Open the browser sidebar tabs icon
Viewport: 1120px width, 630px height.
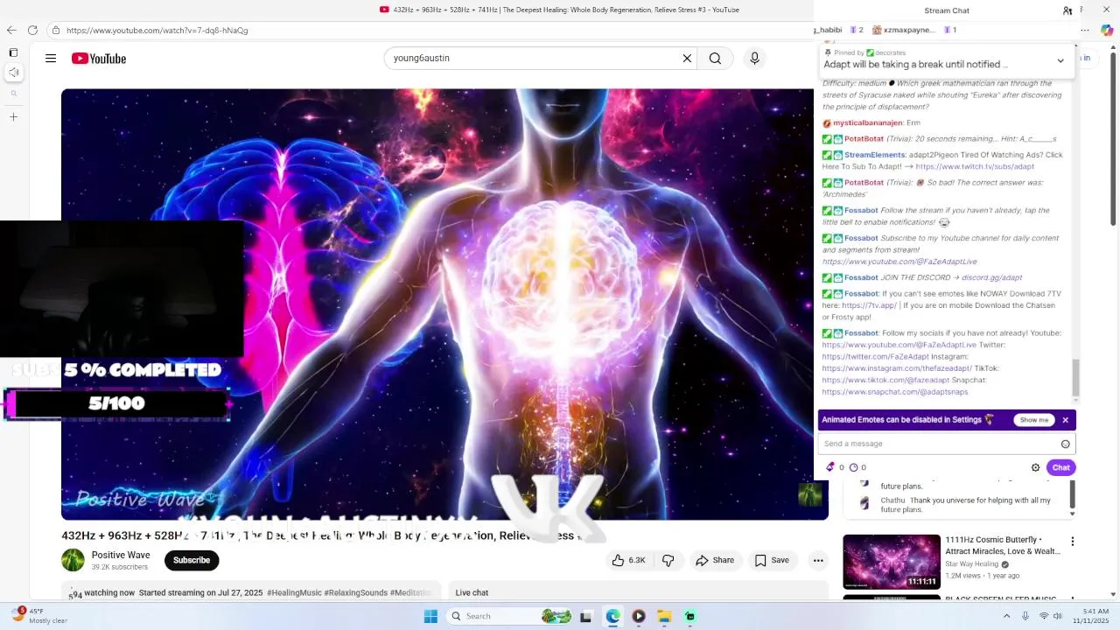tap(13, 52)
